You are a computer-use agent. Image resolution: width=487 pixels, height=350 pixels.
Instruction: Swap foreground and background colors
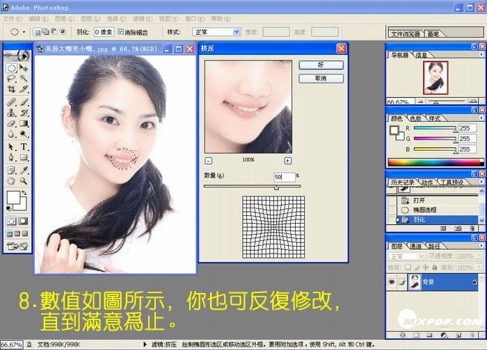(24, 193)
